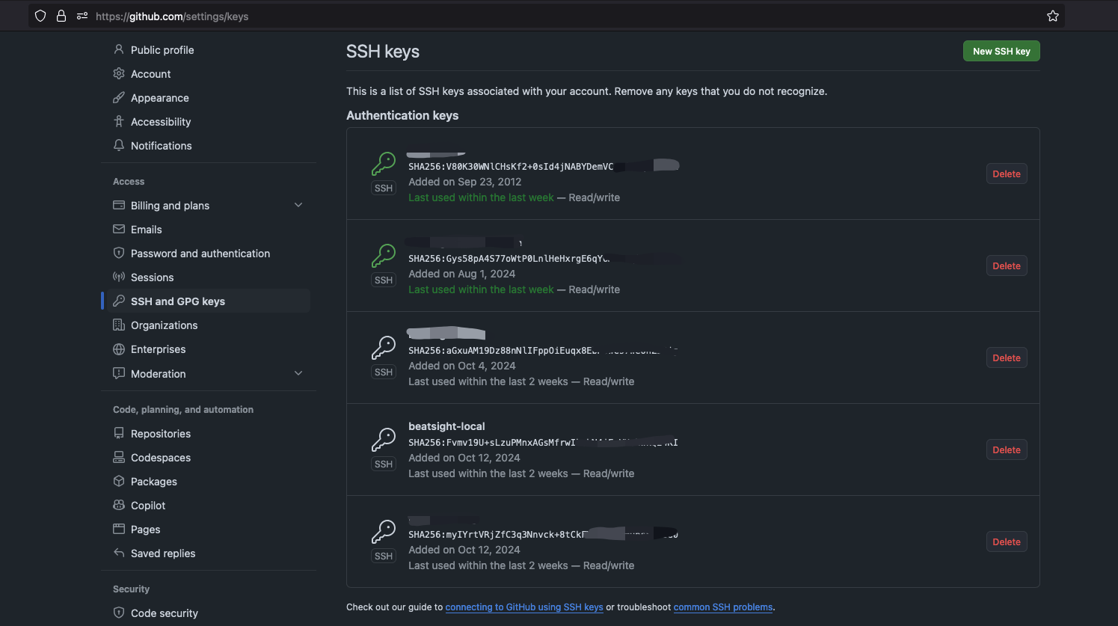This screenshot has height=626, width=1118.
Task: Delete the beatsight-local SSH key
Action: coord(1006,449)
